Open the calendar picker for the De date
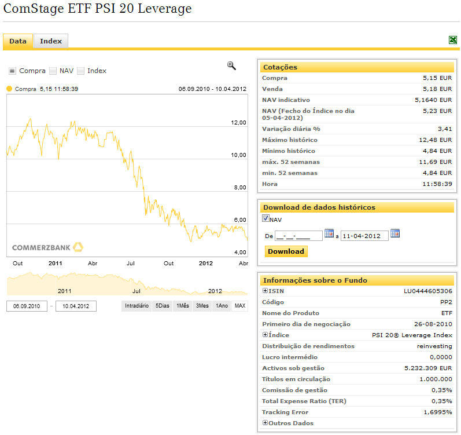Image resolution: width=461 pixels, height=435 pixels. pos(329,233)
